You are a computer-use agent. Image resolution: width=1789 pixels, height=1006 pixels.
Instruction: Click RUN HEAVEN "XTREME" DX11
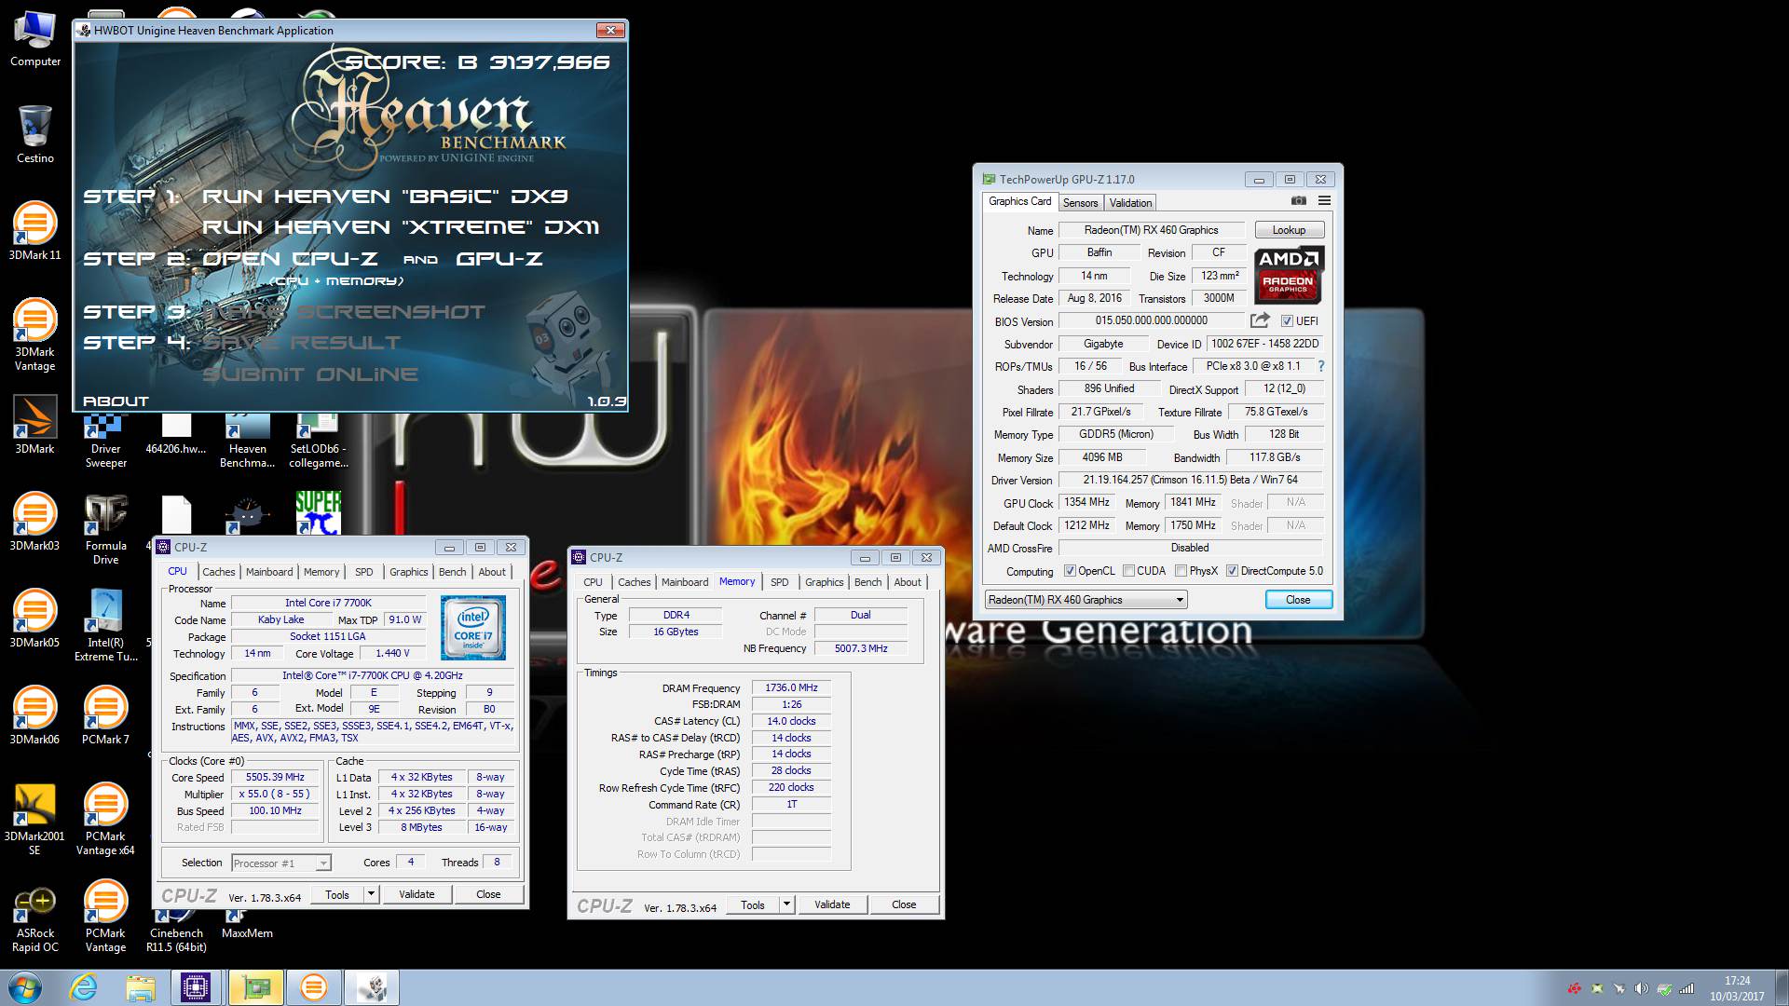401,227
